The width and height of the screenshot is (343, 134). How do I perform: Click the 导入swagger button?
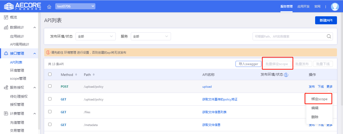pyautogui.click(x=248, y=64)
